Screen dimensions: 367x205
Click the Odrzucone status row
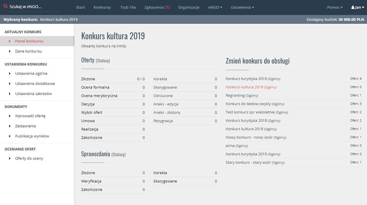[x=185, y=96]
